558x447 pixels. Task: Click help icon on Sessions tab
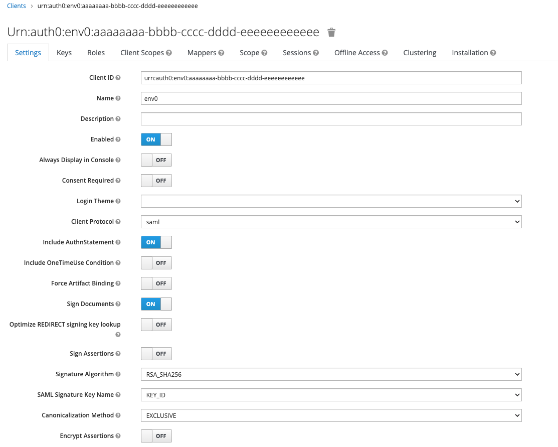click(316, 53)
